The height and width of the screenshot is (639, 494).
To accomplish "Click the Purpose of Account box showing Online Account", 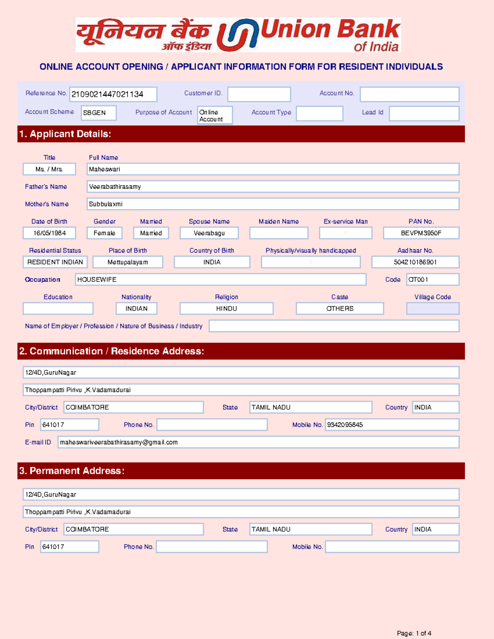I will 214,115.
